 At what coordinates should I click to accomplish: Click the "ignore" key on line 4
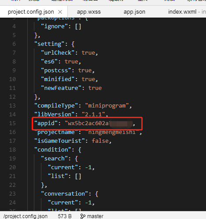click(x=55, y=26)
